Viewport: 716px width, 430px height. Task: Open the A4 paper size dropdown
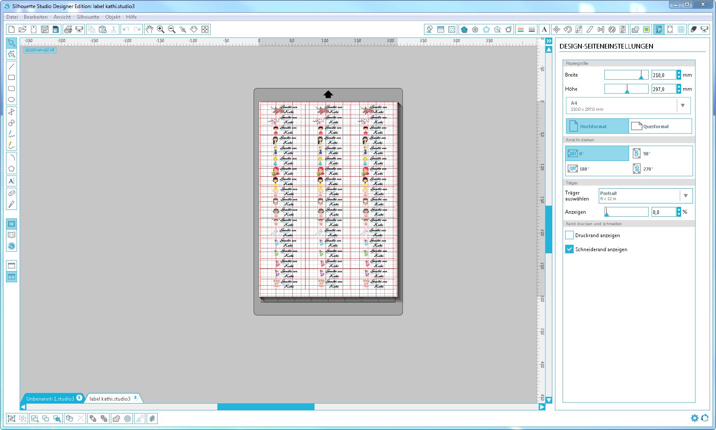coord(683,106)
